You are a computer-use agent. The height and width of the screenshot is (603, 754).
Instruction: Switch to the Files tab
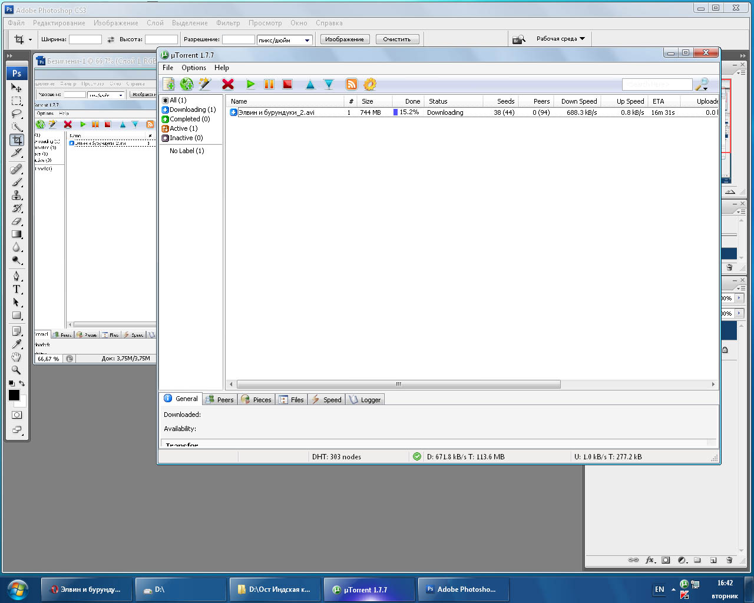click(x=291, y=399)
